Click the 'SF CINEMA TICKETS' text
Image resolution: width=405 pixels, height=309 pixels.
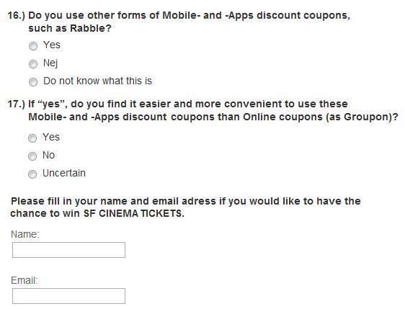pyautogui.click(x=133, y=214)
